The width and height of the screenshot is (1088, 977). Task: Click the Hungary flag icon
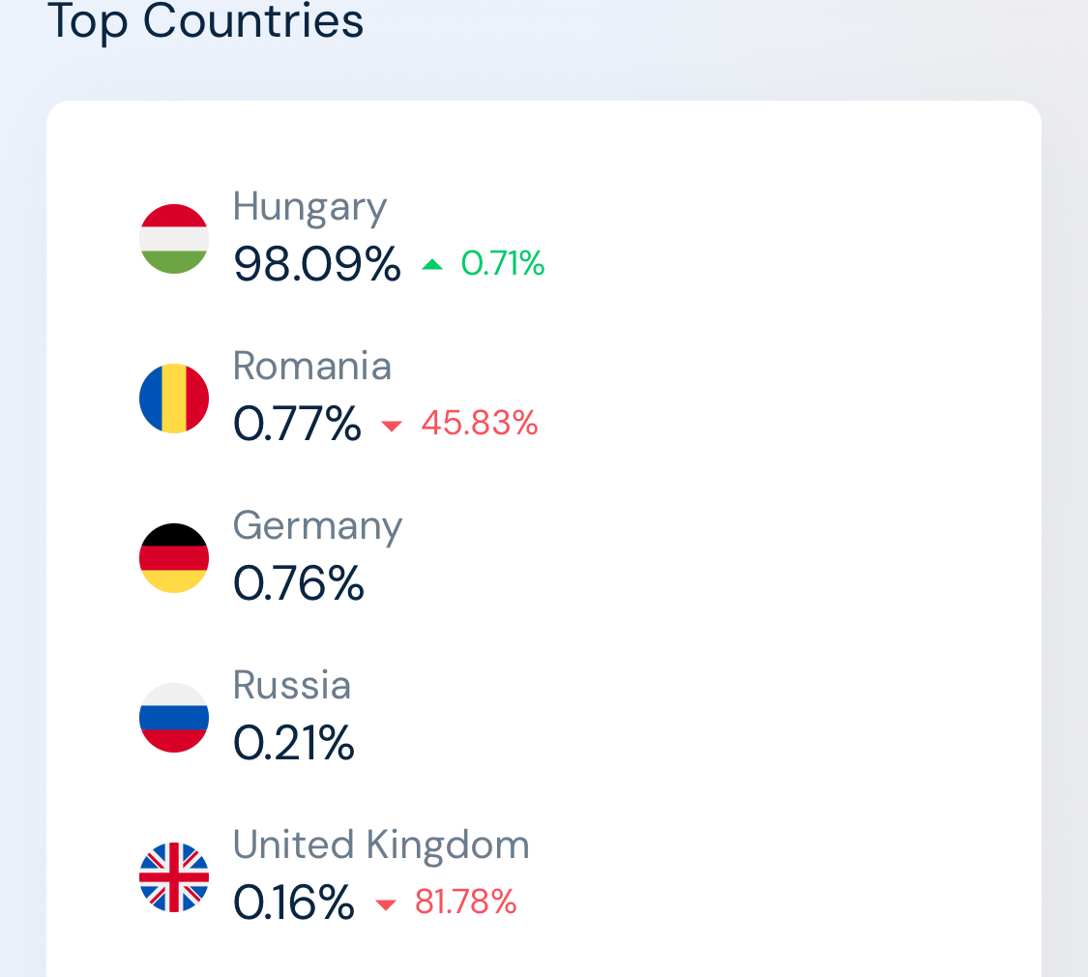173,239
